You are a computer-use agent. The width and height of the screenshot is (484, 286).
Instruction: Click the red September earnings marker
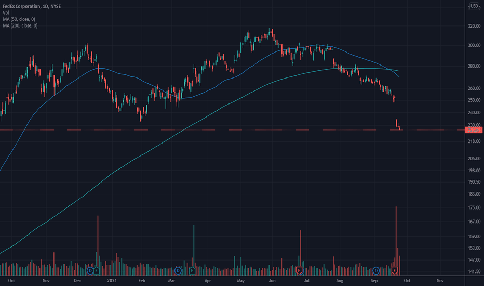(395, 271)
